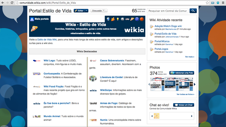
Task: Open the Casos Sobrenaturais link
Action: (x=112, y=60)
